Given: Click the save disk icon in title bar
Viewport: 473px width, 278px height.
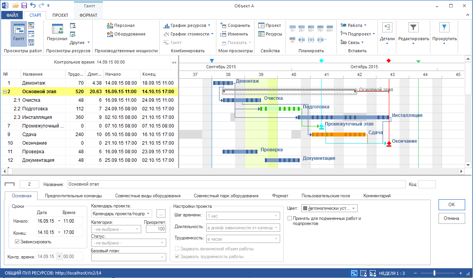Looking at the screenshot, I should pos(24,5).
